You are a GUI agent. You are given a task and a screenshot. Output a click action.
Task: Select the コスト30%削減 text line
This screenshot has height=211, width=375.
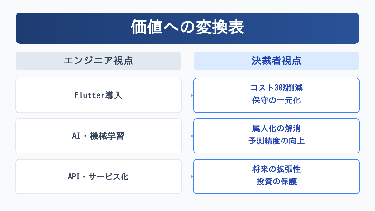click(x=276, y=88)
